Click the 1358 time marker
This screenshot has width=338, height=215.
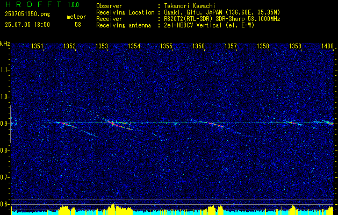tap(263, 46)
